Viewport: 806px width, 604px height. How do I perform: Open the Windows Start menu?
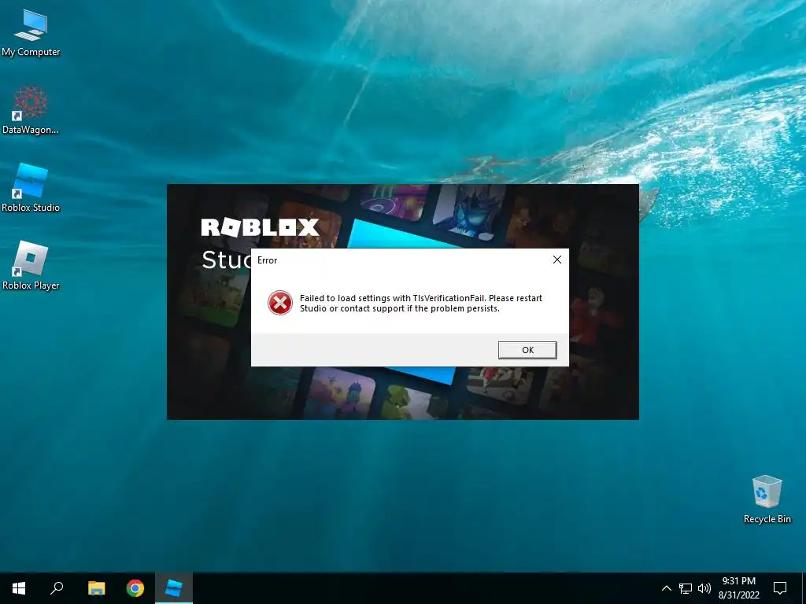tap(19, 588)
